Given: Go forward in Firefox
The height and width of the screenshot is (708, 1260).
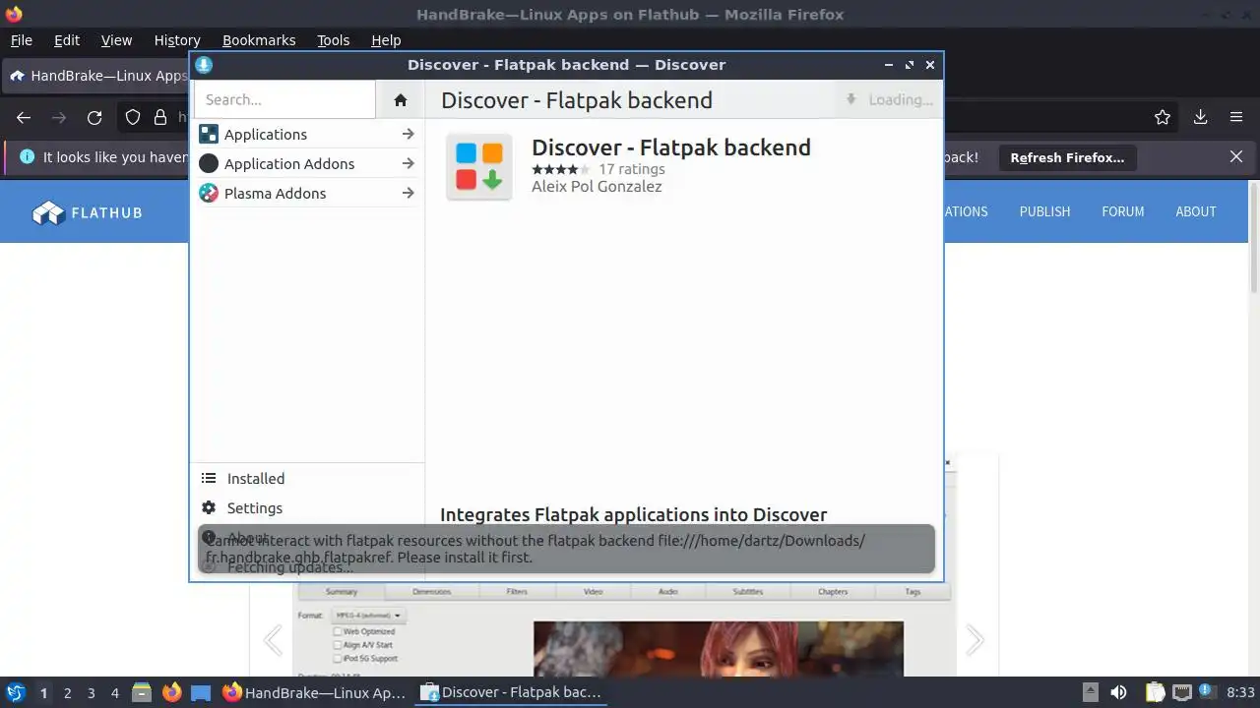Looking at the screenshot, I should [x=59, y=117].
